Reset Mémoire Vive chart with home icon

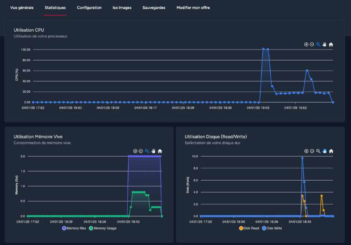(160, 151)
